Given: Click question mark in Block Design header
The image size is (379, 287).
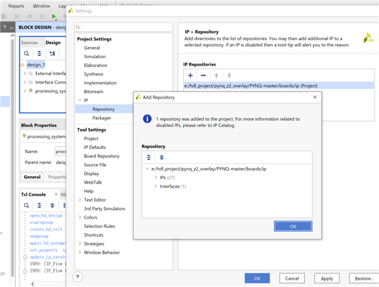Looking at the screenshot, I should pyautogui.click(x=4, y=27).
